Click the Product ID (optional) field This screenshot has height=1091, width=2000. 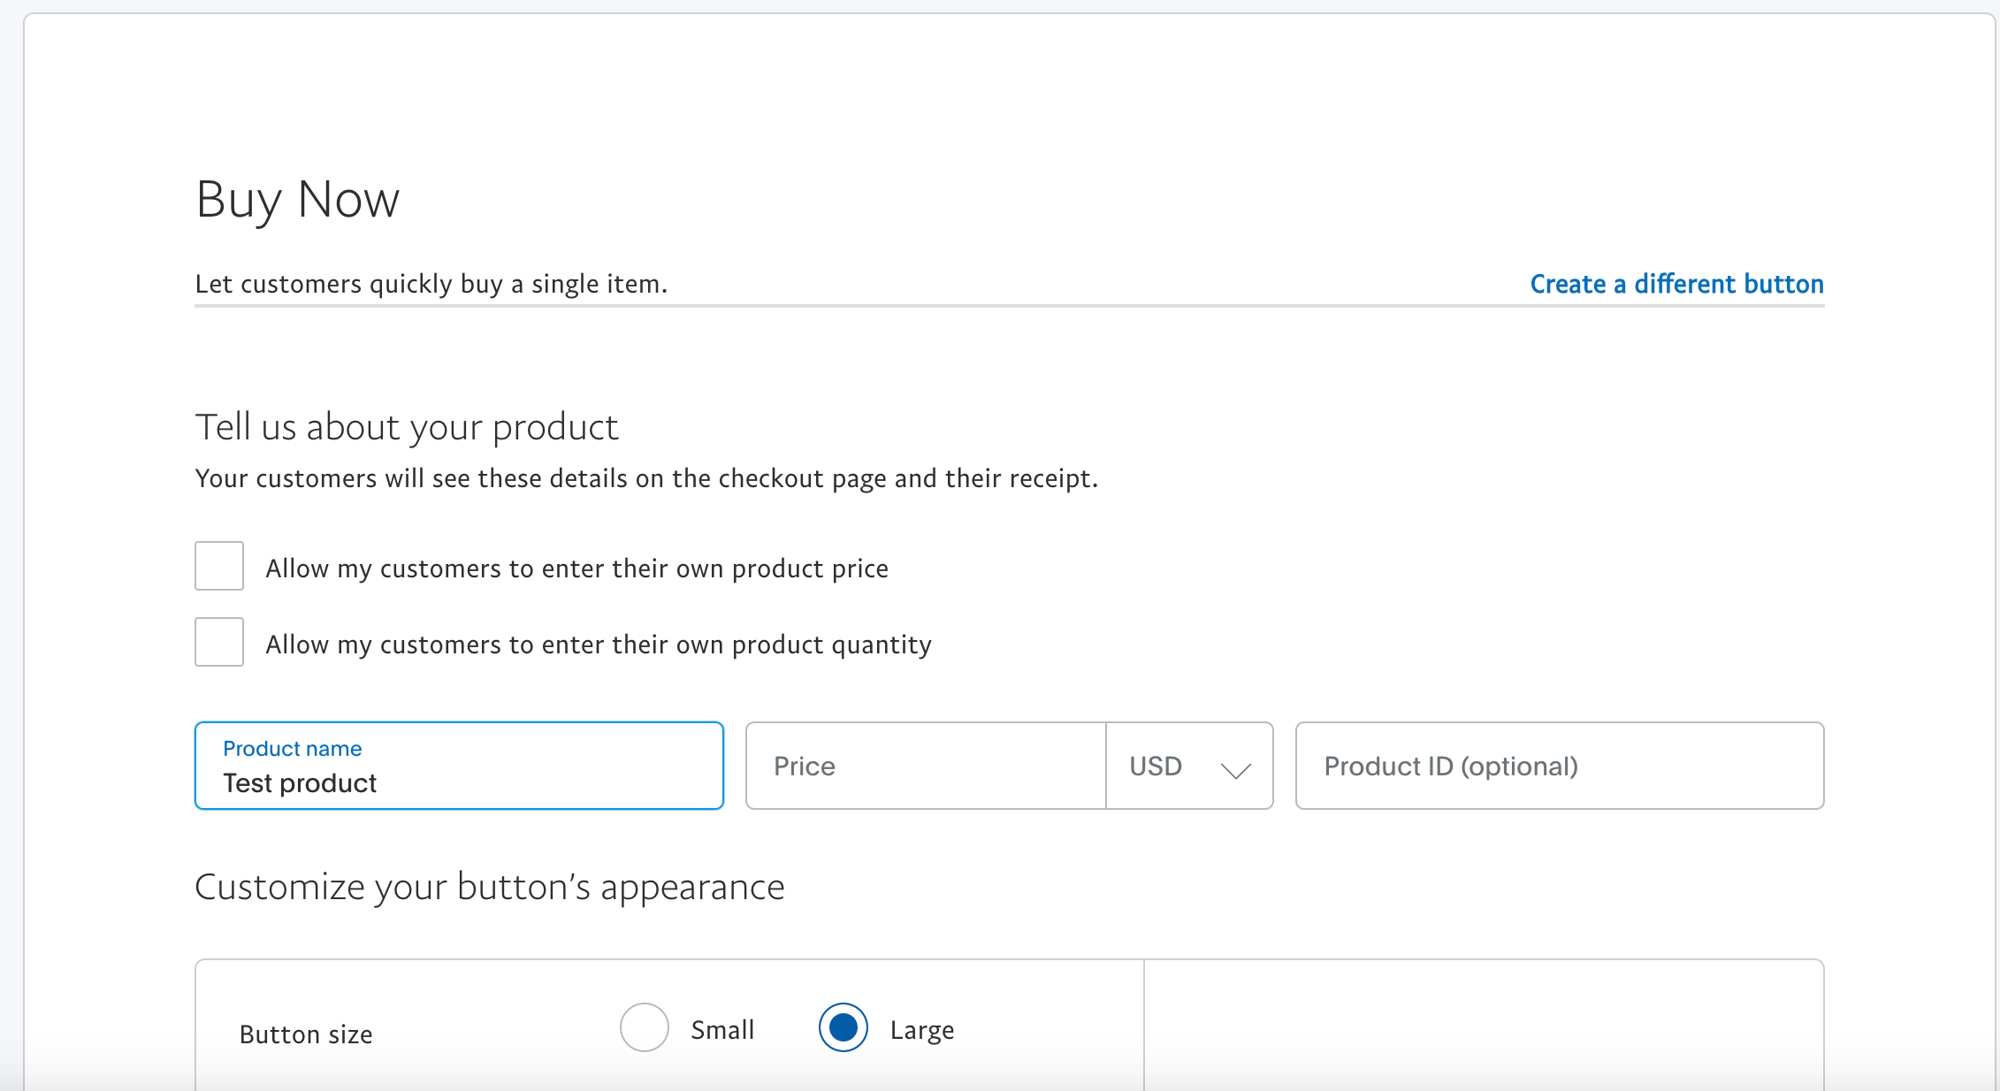tap(1559, 766)
